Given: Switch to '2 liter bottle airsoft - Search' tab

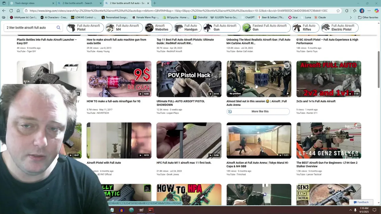Looking at the screenshot, I should (x=80, y=3).
